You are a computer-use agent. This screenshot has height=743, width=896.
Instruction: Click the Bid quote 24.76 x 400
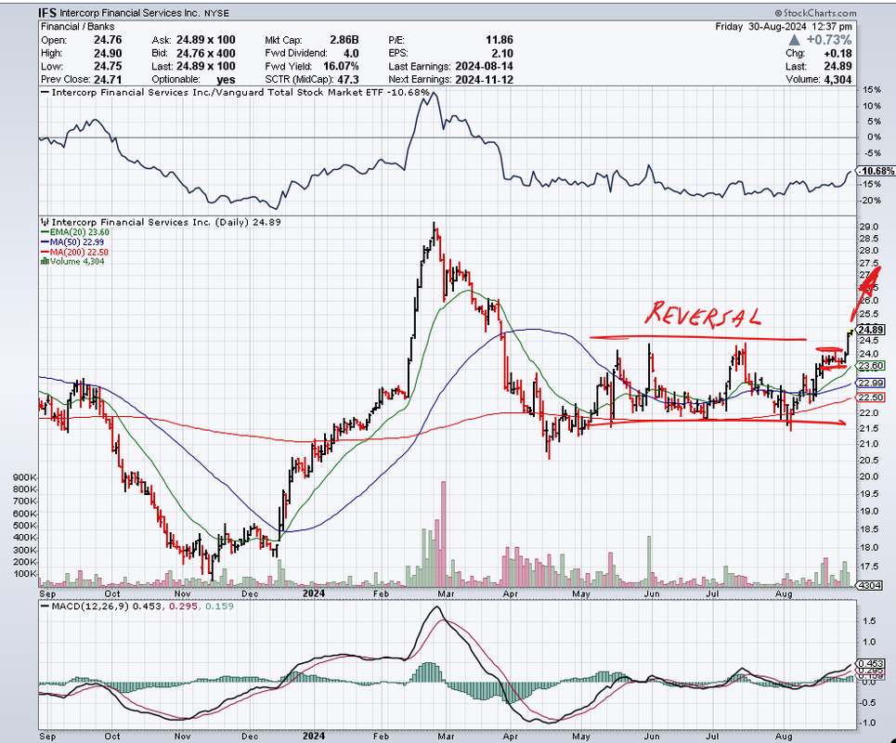pyautogui.click(x=206, y=53)
